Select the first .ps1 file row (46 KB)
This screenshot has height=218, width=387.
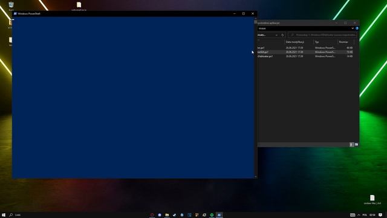[306, 48]
